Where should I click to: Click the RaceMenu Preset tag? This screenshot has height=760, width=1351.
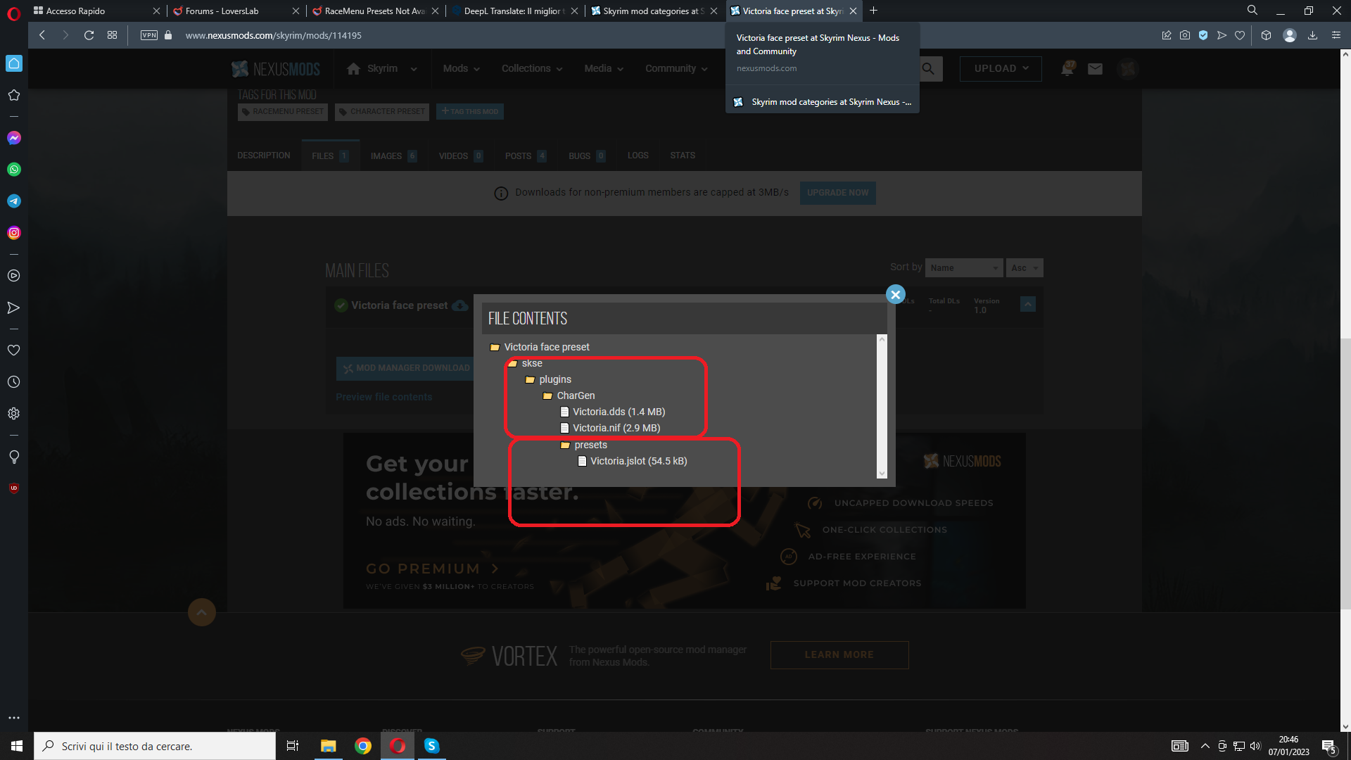[x=281, y=111]
